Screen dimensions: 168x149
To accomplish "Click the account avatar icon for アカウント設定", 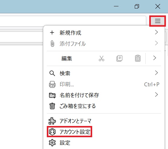I will coord(52,132).
